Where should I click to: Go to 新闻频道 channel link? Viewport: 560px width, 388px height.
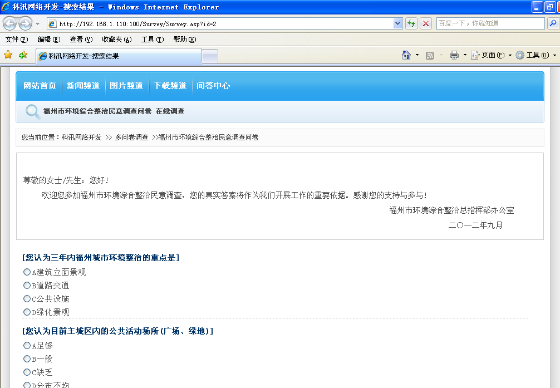[83, 86]
